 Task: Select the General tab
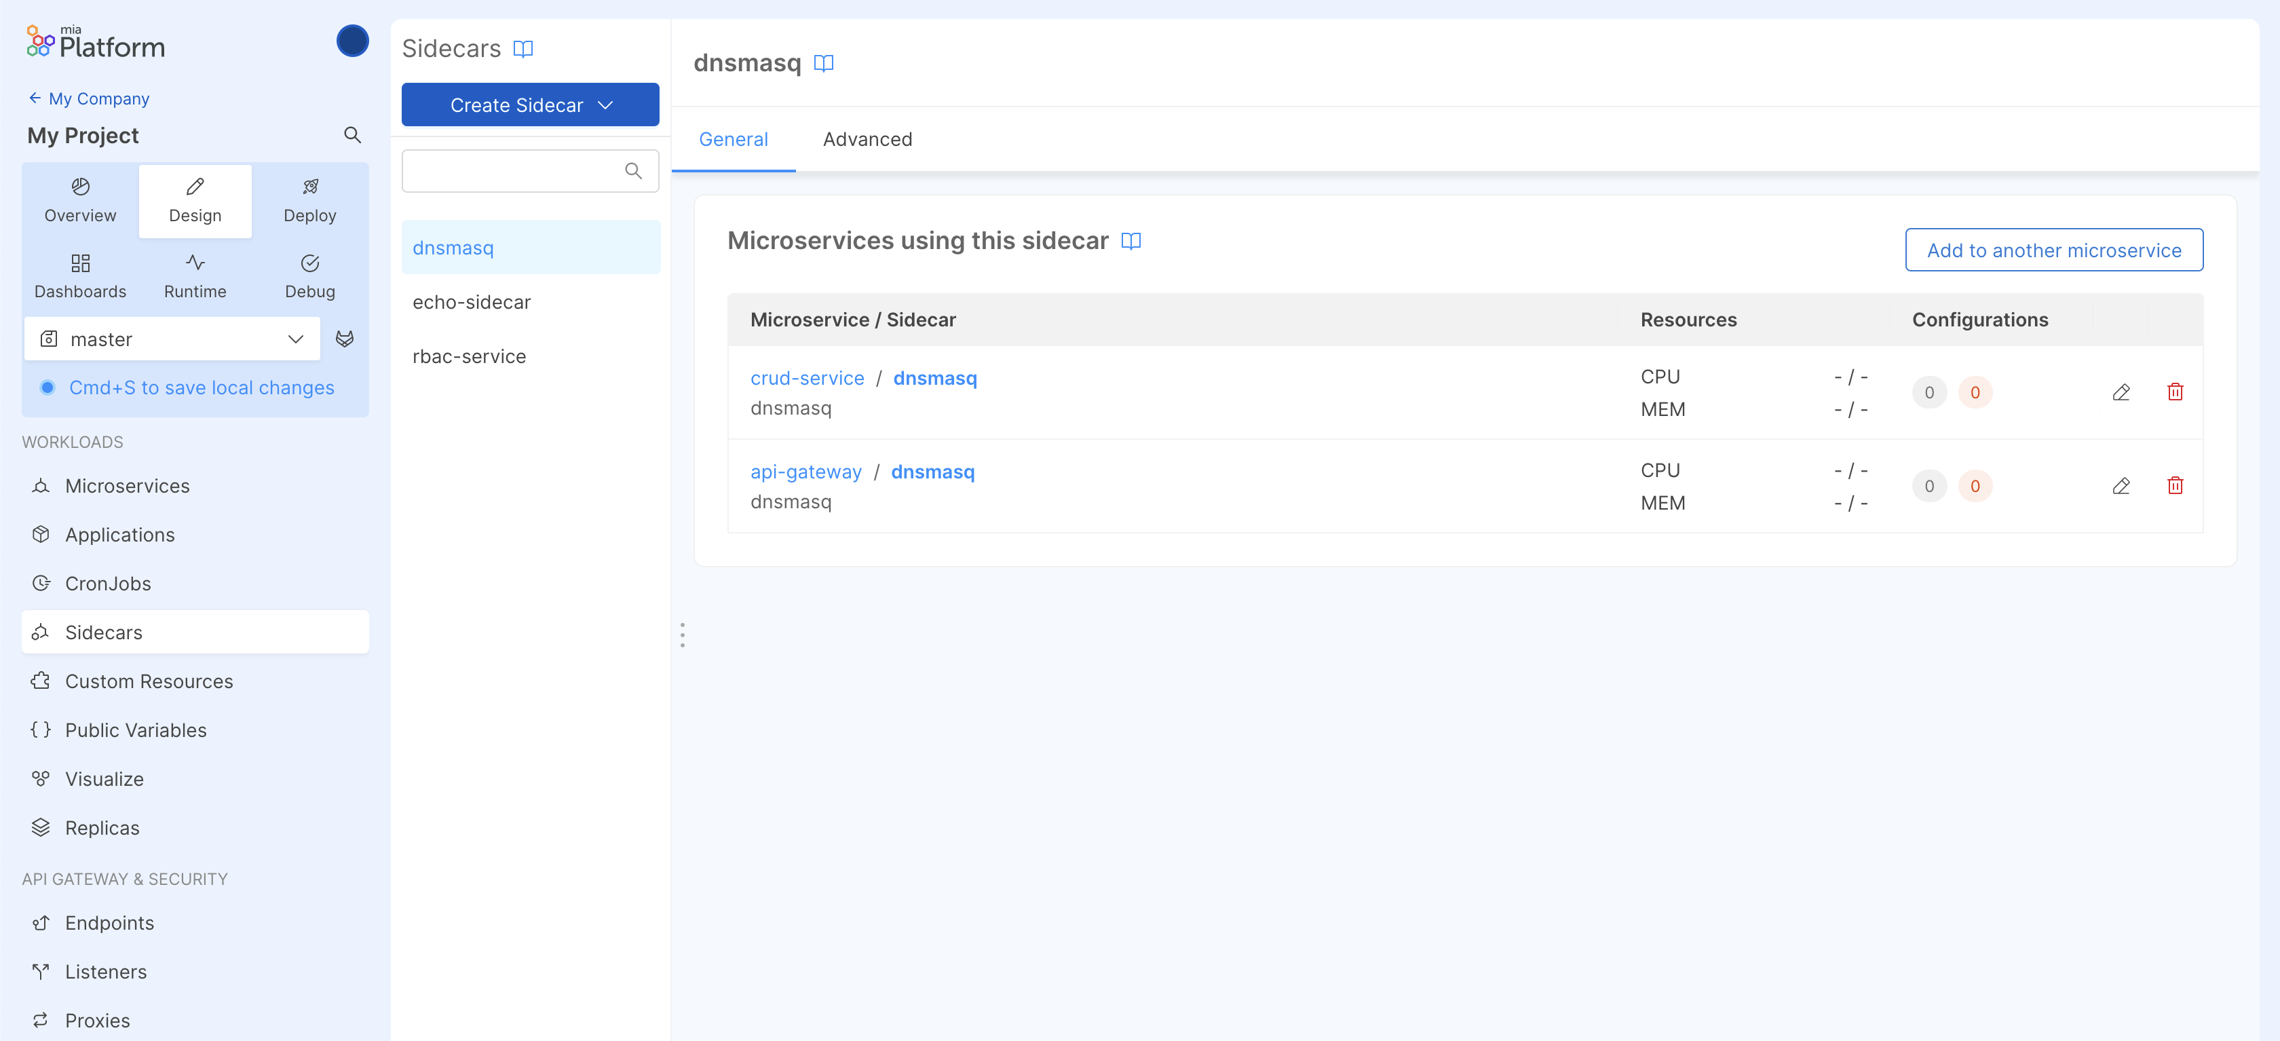coord(733,139)
